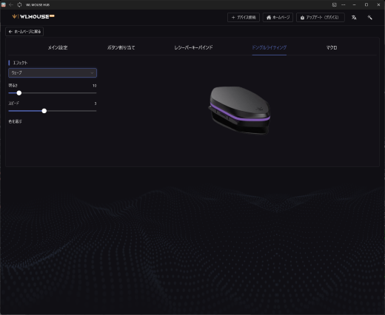Click the effect dropdown chevron arrow
The height and width of the screenshot is (315, 385).
(92, 73)
